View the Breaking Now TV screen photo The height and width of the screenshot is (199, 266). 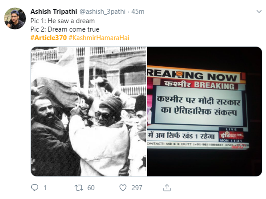tap(204, 111)
